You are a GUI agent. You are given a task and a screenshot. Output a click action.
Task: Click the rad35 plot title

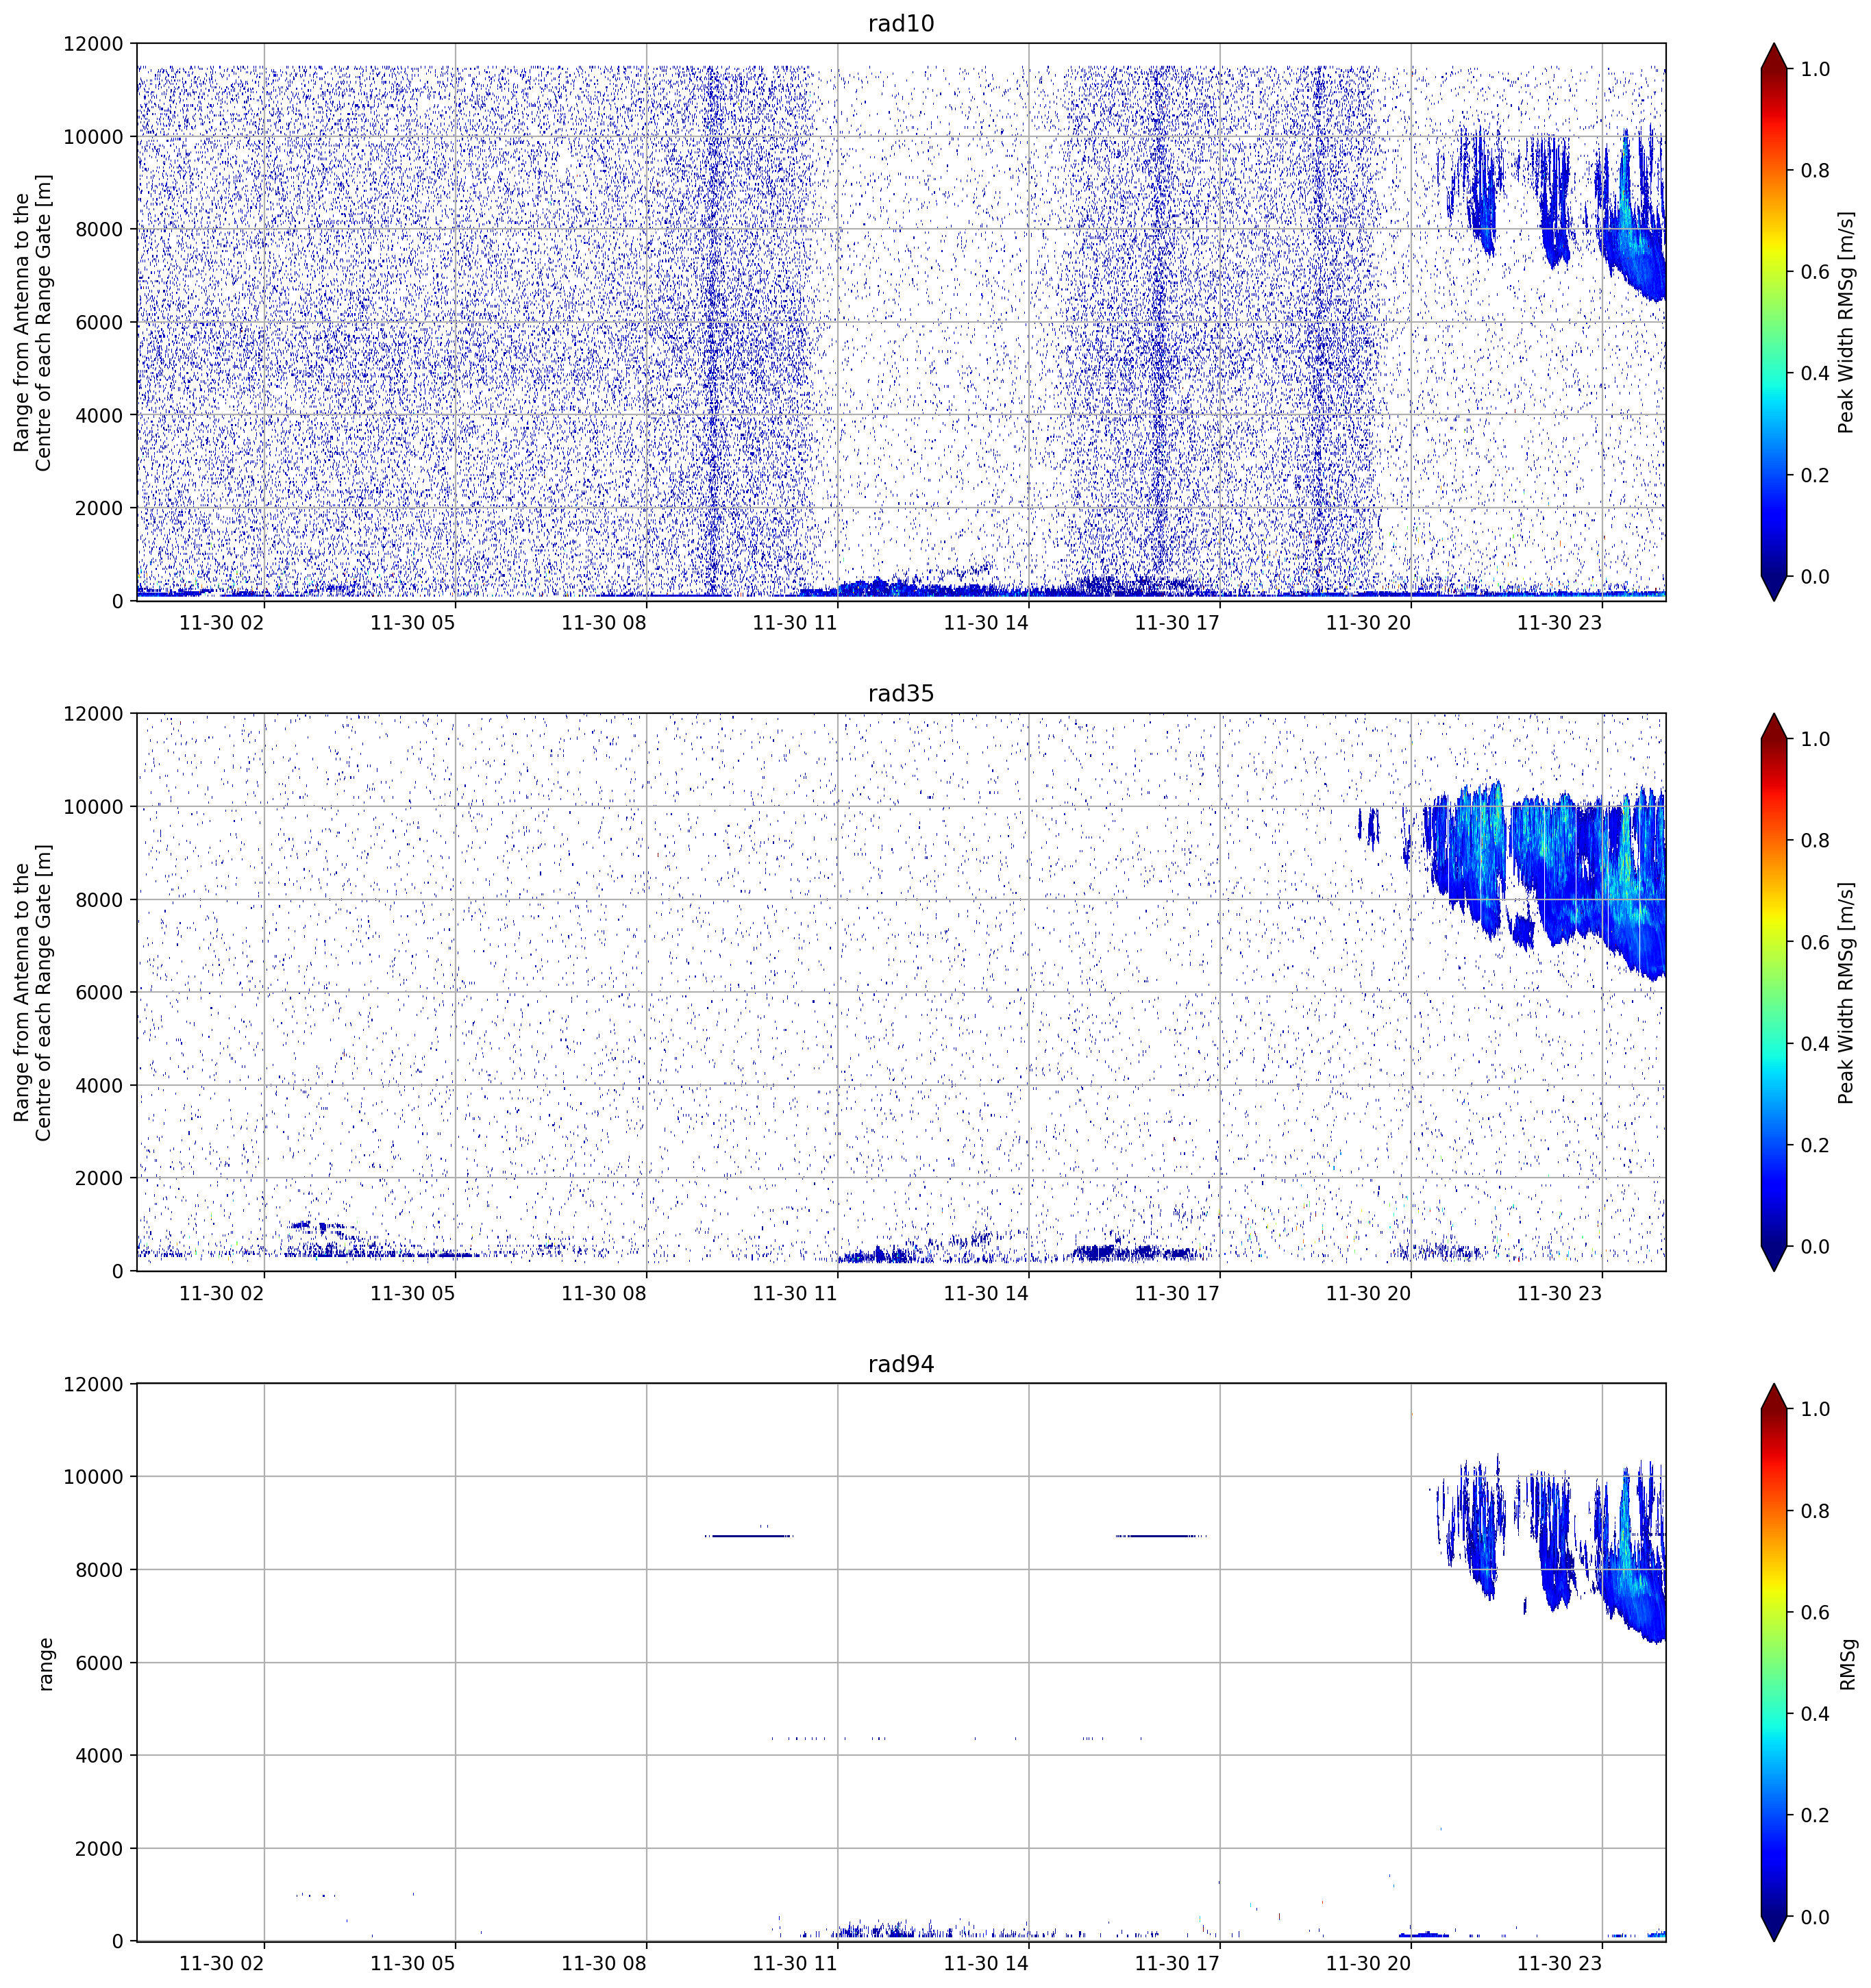900,693
